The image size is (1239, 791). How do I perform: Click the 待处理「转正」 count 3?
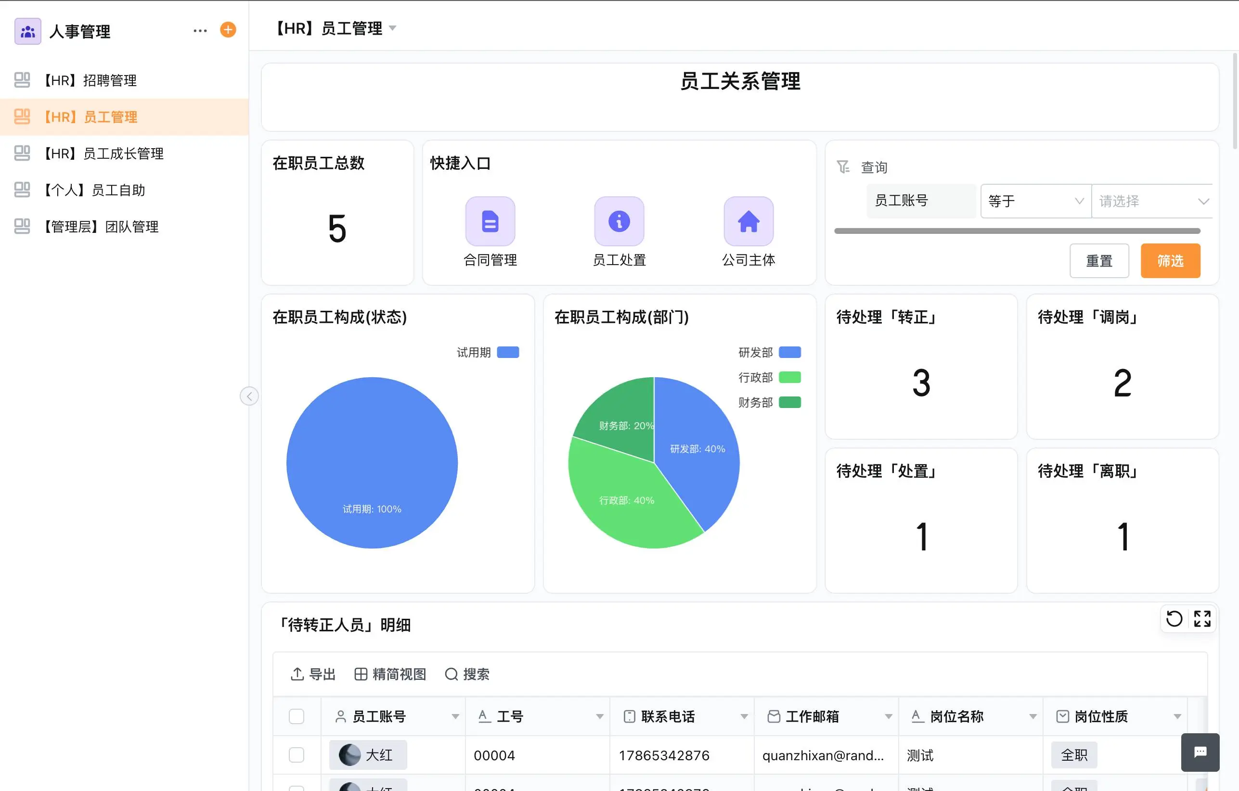pos(921,383)
